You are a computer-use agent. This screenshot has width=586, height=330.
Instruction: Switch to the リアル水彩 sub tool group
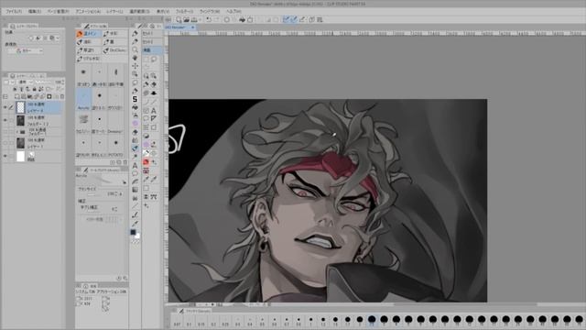click(89, 59)
